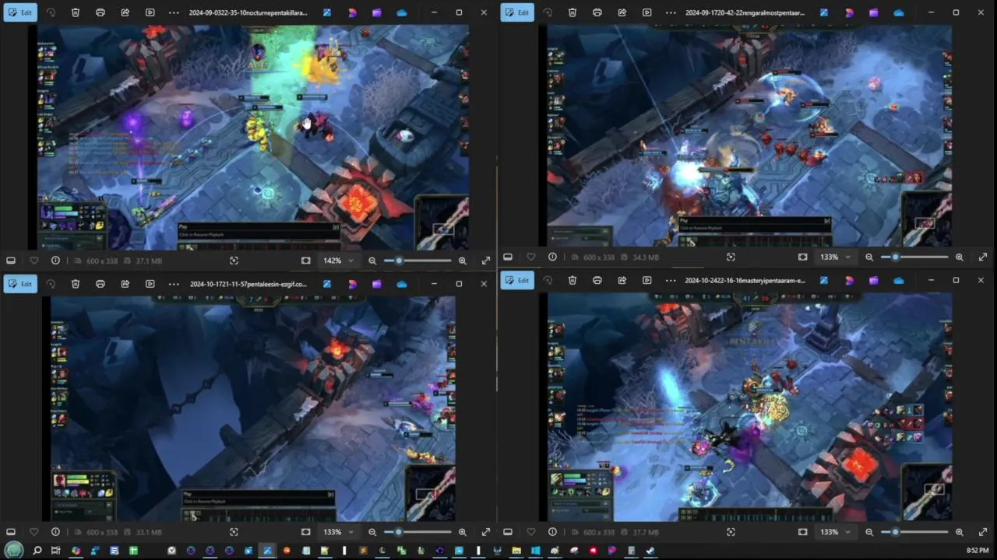Share the rengaralmostpenta image
The width and height of the screenshot is (997, 560).
point(622,12)
